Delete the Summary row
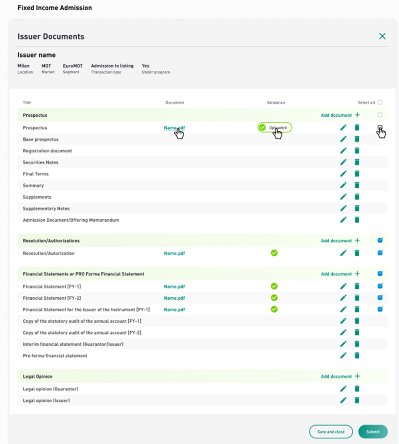This screenshot has width=399, height=444. (357, 185)
